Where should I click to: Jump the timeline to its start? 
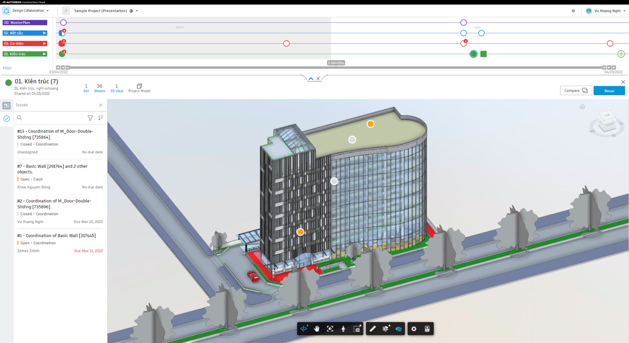tap(58, 68)
